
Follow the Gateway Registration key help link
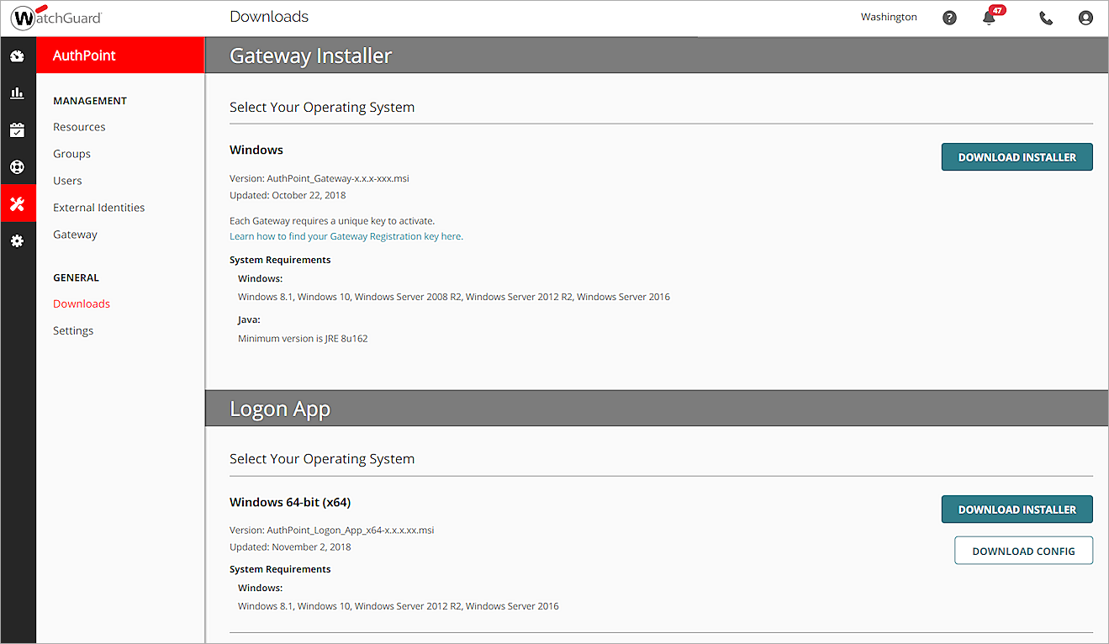(346, 236)
